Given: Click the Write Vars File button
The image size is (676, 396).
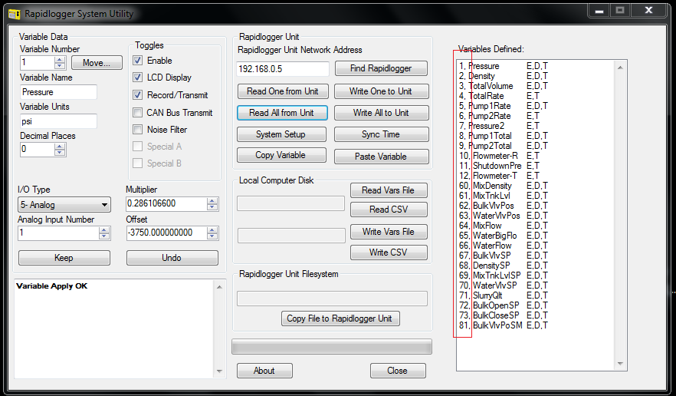Looking at the screenshot, I should coord(389,232).
